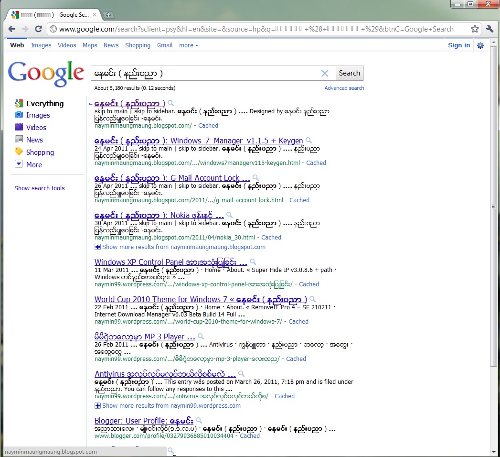Click Show search tools link
This screenshot has height=457, width=500.
[40, 188]
